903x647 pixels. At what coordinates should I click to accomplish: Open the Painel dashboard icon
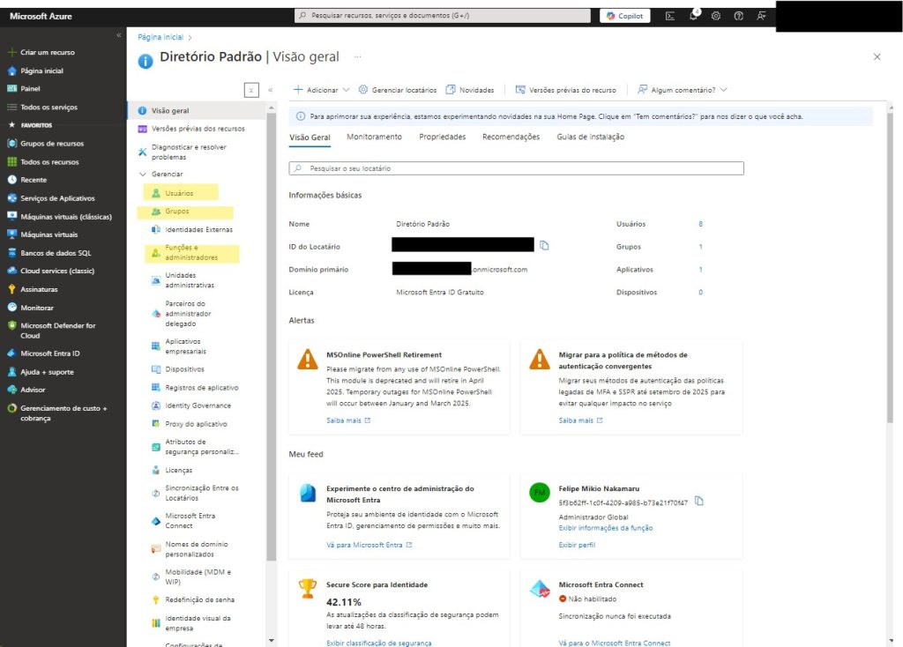pyautogui.click(x=11, y=89)
